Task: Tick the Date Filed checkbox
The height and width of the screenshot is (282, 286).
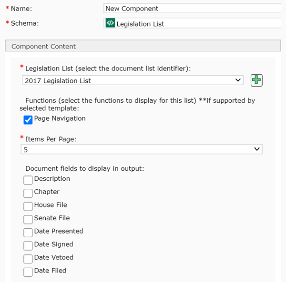Action: [28, 272]
